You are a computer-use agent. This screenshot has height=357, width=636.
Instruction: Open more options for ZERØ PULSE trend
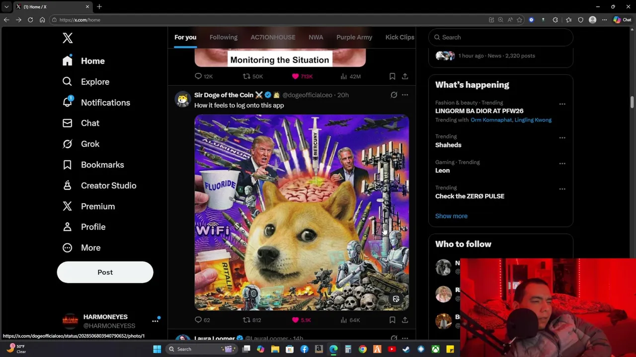[x=562, y=189]
